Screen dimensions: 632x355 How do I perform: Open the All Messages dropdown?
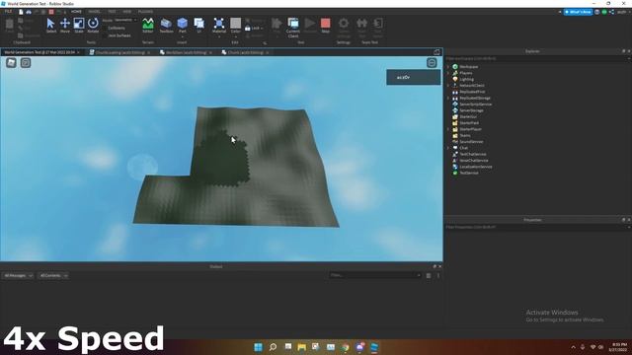tap(18, 276)
